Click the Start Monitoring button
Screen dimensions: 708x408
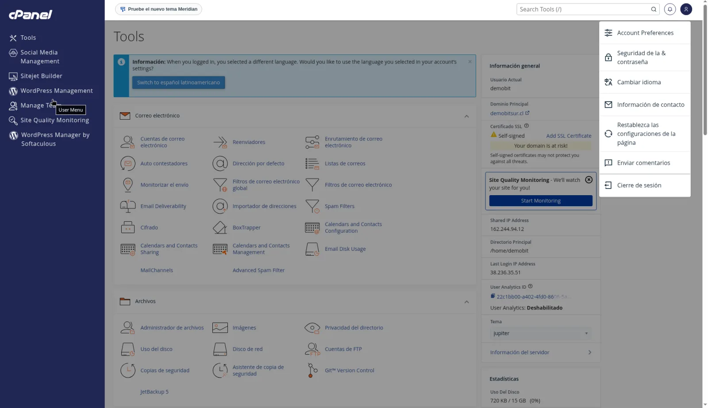point(541,201)
